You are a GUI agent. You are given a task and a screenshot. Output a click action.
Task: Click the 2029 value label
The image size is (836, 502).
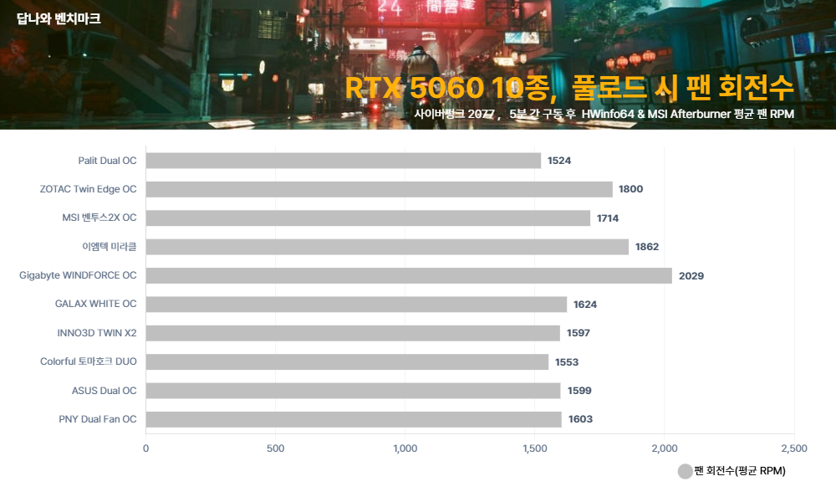point(691,275)
